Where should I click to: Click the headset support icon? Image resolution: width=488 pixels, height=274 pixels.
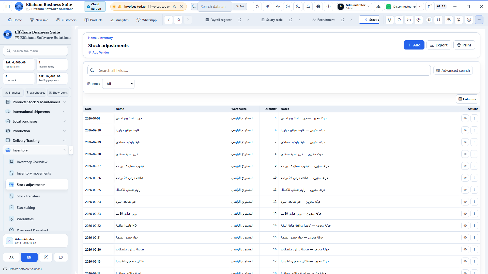click(x=438, y=20)
